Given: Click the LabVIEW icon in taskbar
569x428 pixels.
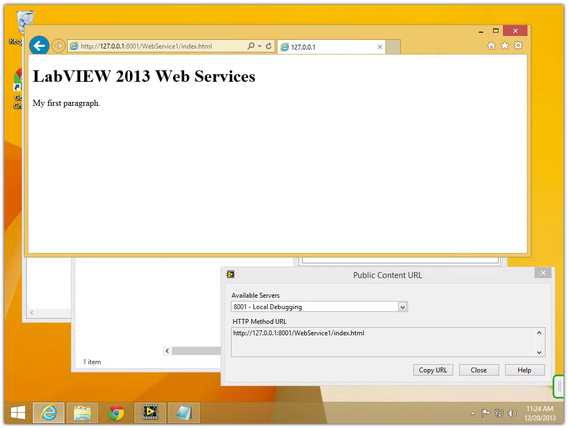Looking at the screenshot, I should pyautogui.click(x=150, y=413).
